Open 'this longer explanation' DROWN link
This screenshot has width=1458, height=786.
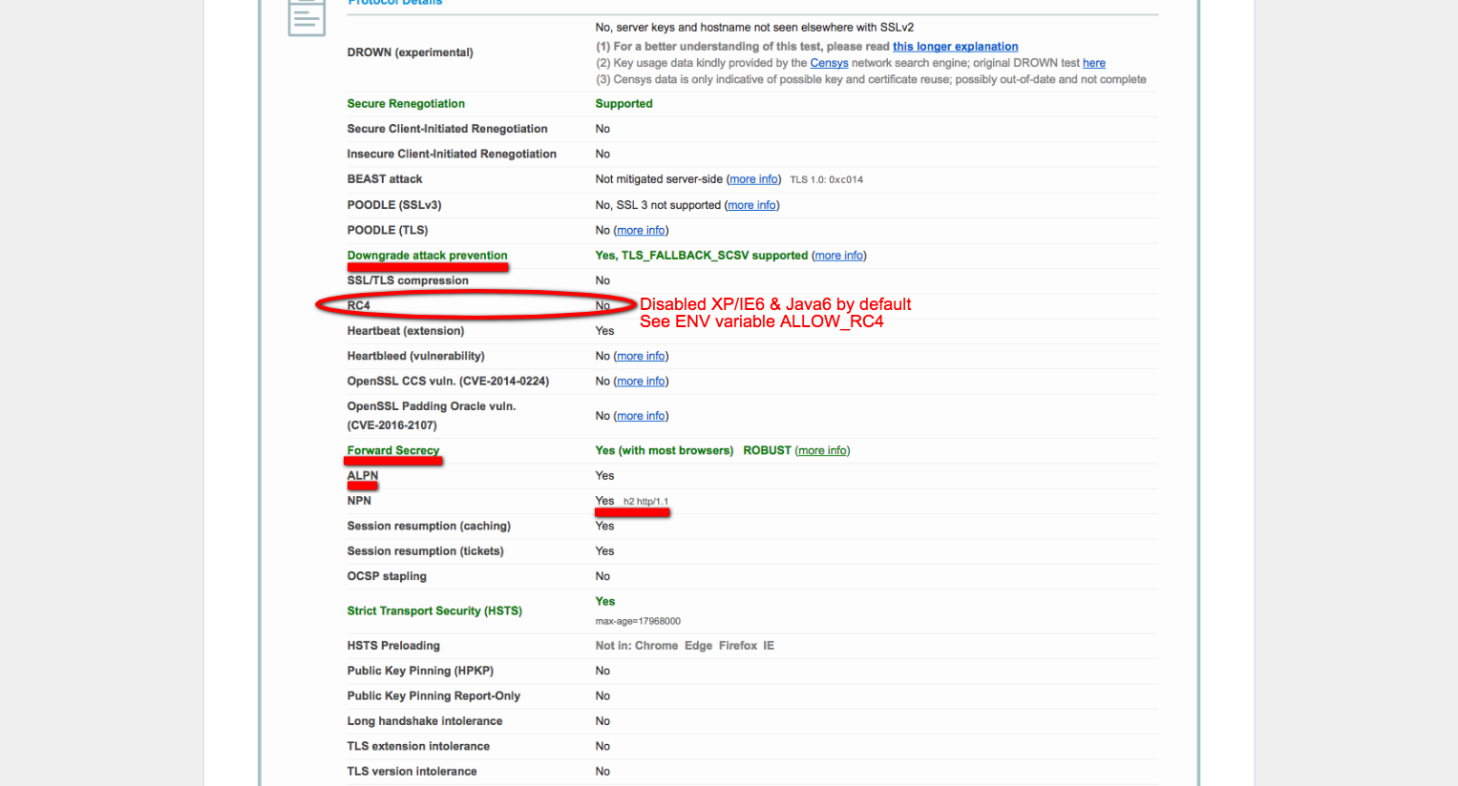(955, 47)
